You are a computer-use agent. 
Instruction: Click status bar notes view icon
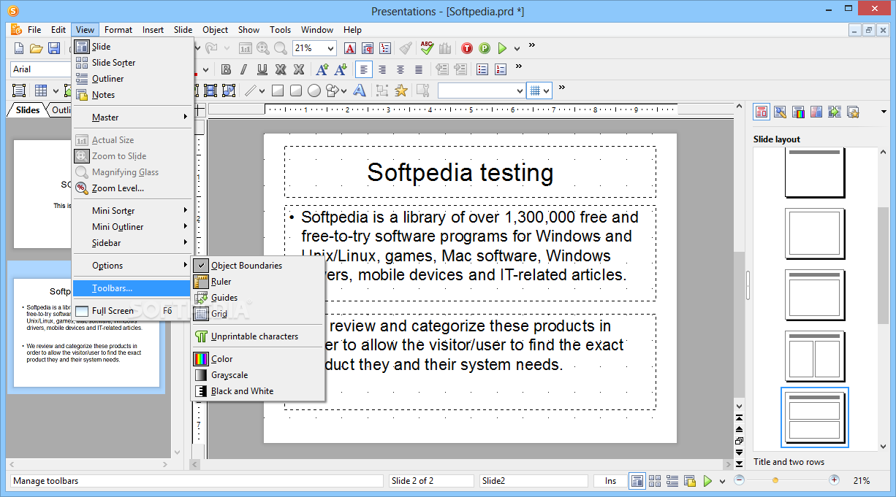[690, 481]
